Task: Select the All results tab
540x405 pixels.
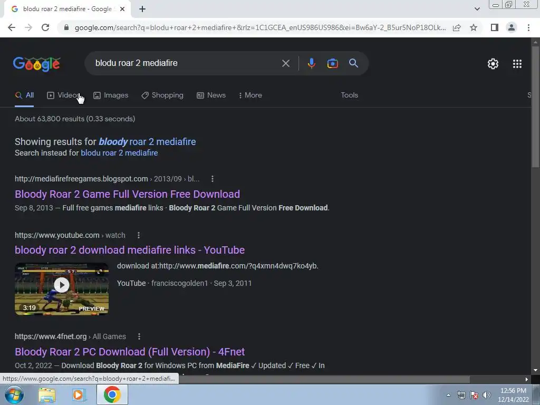Action: [x=24, y=95]
